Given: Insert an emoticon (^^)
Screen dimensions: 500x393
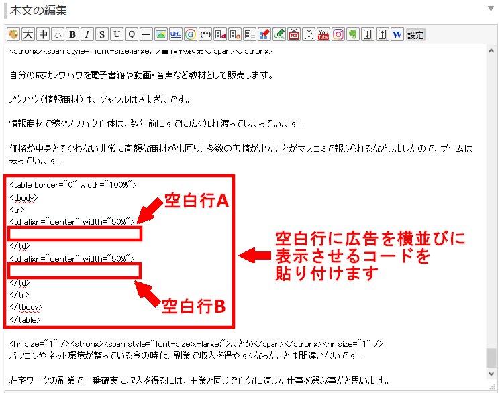Looking at the screenshot, I should click(x=205, y=34).
